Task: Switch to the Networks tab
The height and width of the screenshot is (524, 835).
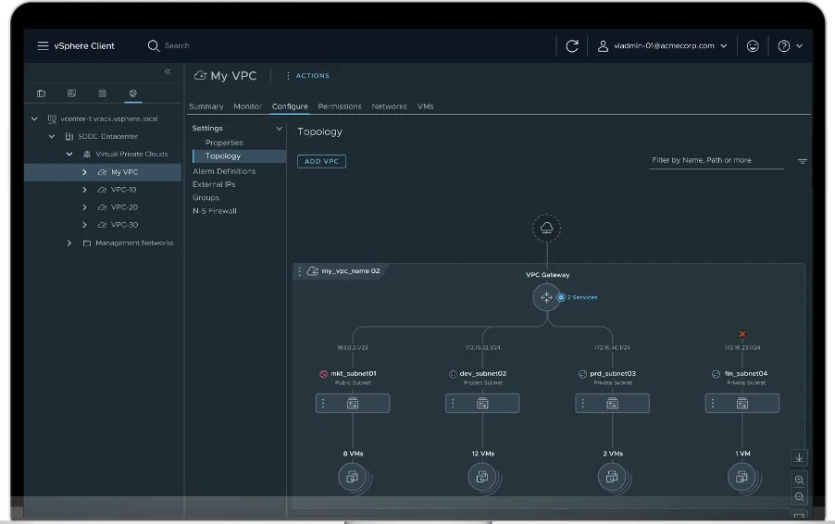Action: click(390, 106)
